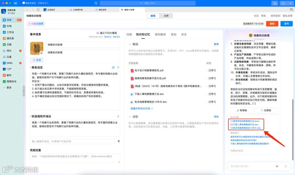Open 邮件 mail
Viewport: 295px width, 175px height.
click(8, 75)
